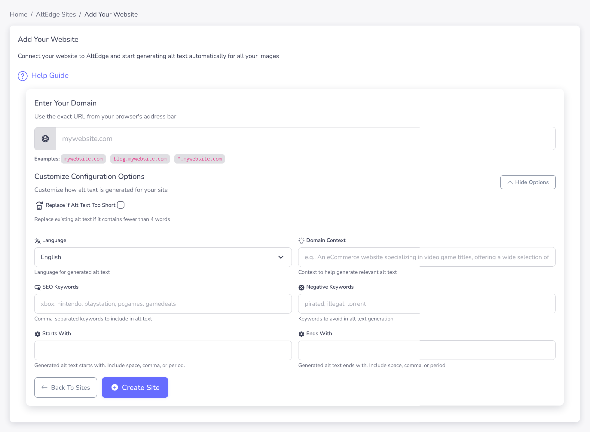Click the gear icon next to Ends With

301,334
